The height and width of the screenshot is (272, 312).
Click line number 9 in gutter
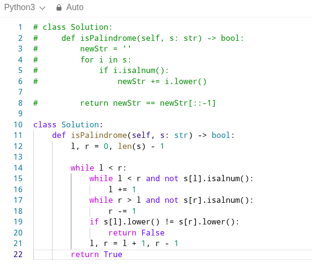click(20, 114)
